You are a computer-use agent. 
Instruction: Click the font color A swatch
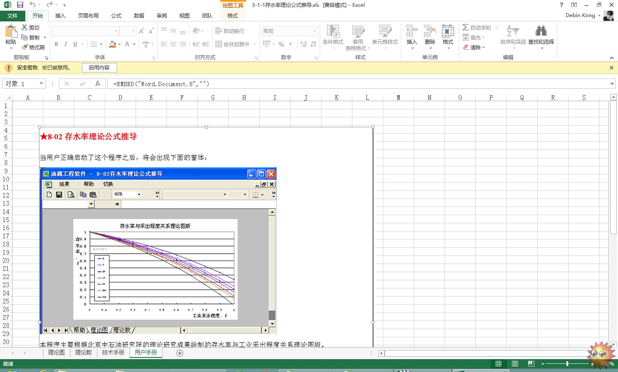(x=127, y=44)
